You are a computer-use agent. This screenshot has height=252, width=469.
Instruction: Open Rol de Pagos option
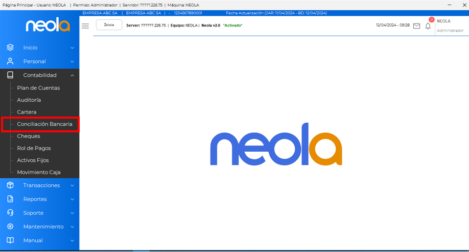(34, 148)
